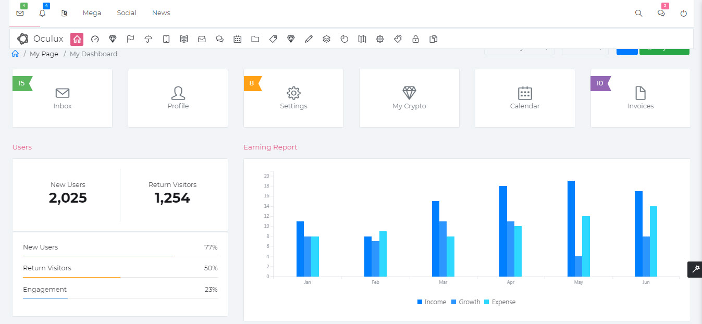Click the chat bubble icon in Oculux toolbar
This screenshot has width=702, height=324.
point(219,39)
